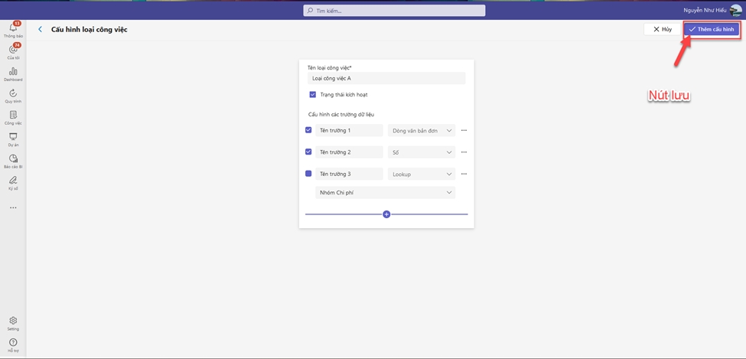Screen dimensions: 746x359
Task: Click the Tên loại công việc input field
Action: [386, 78]
